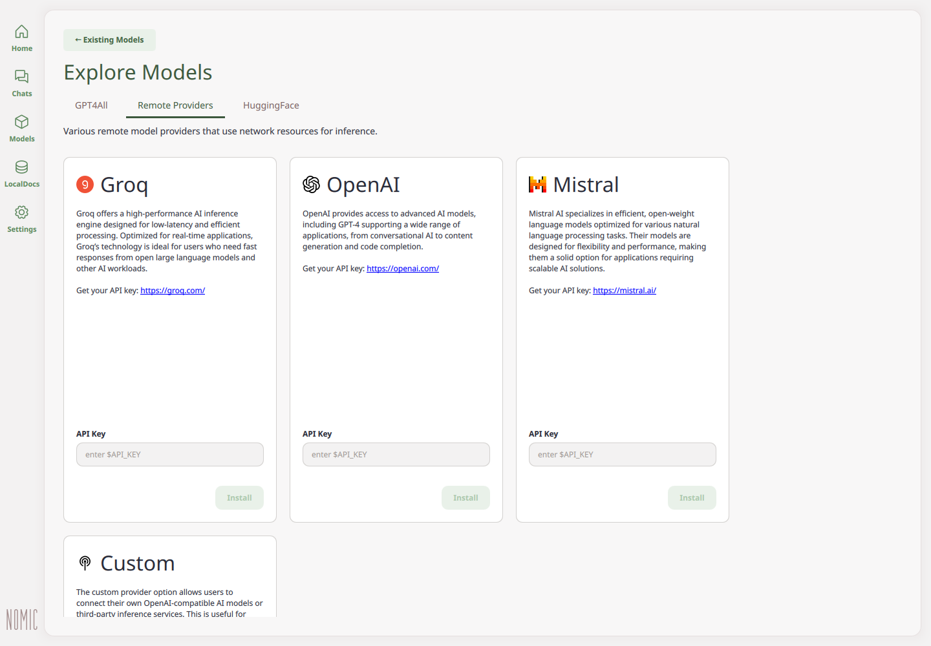
Task: Click the Nomic logo
Action: point(22,620)
